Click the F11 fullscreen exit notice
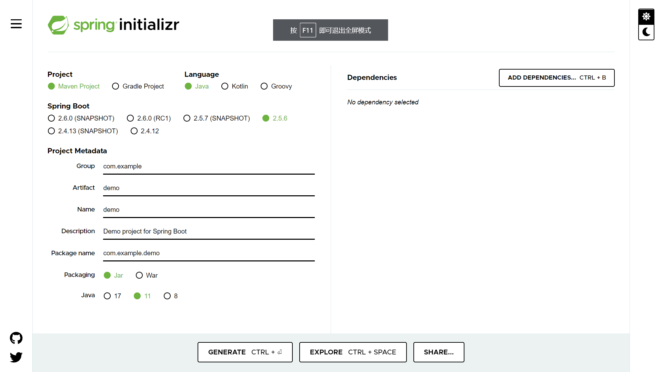This screenshot has width=662, height=372. [x=330, y=30]
